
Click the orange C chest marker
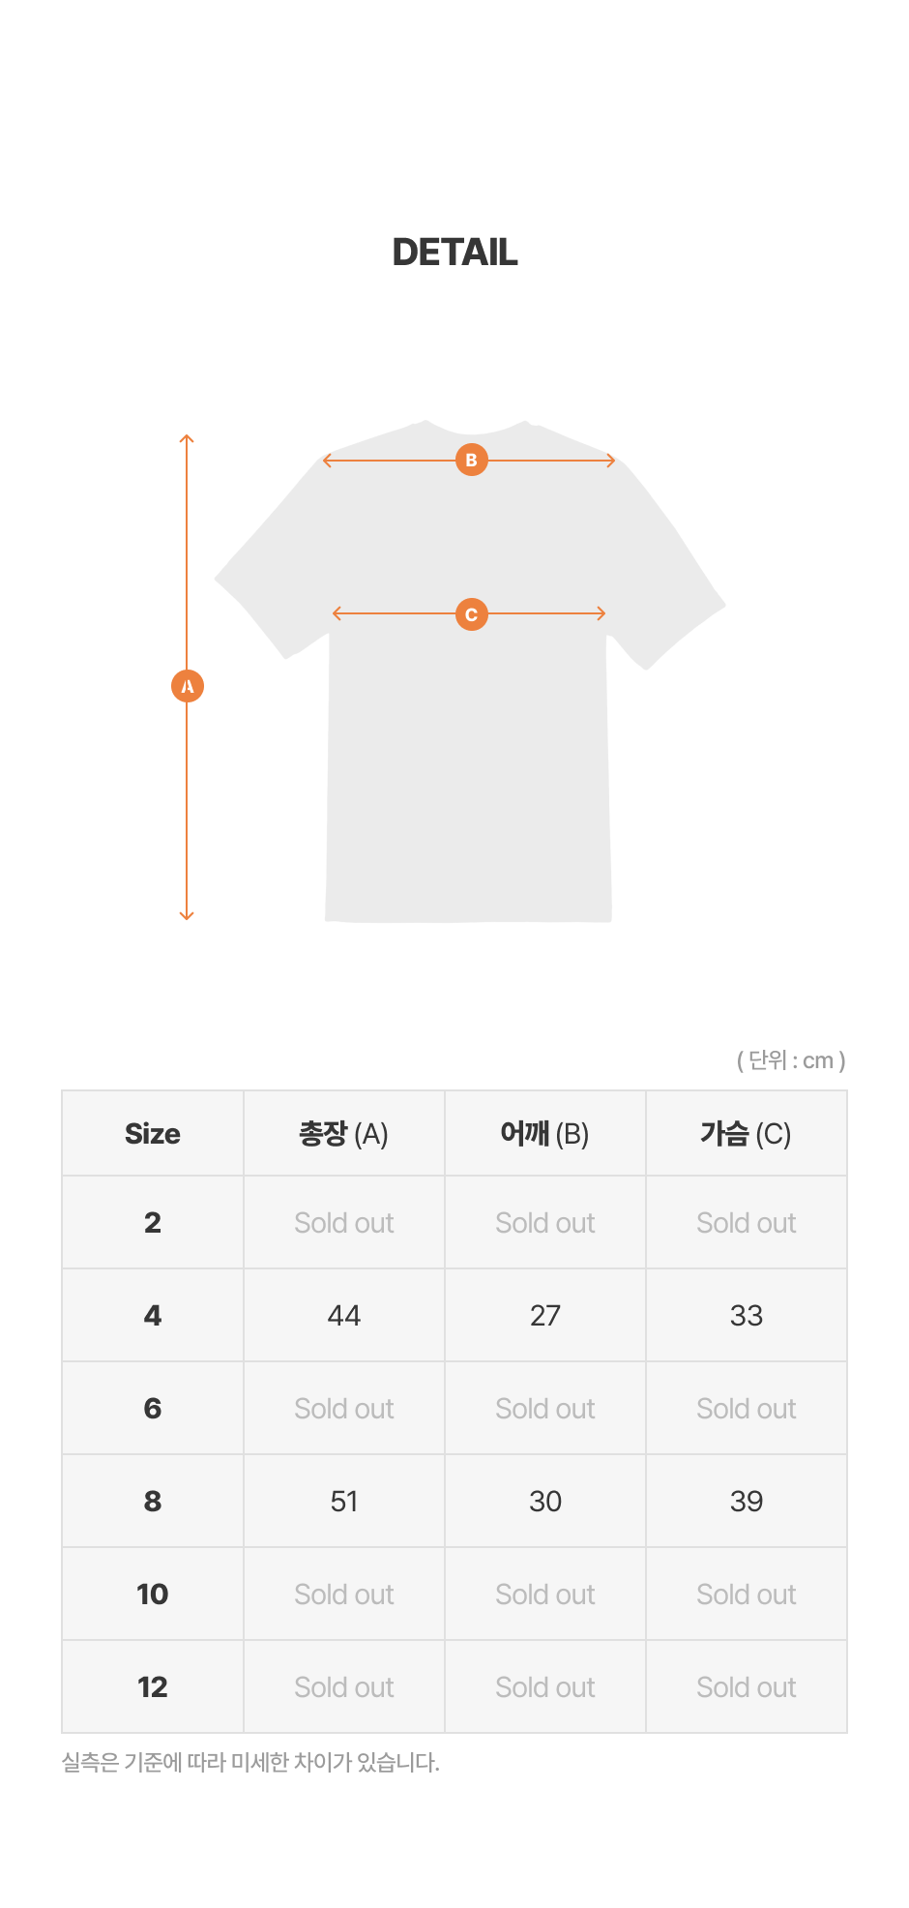click(472, 614)
